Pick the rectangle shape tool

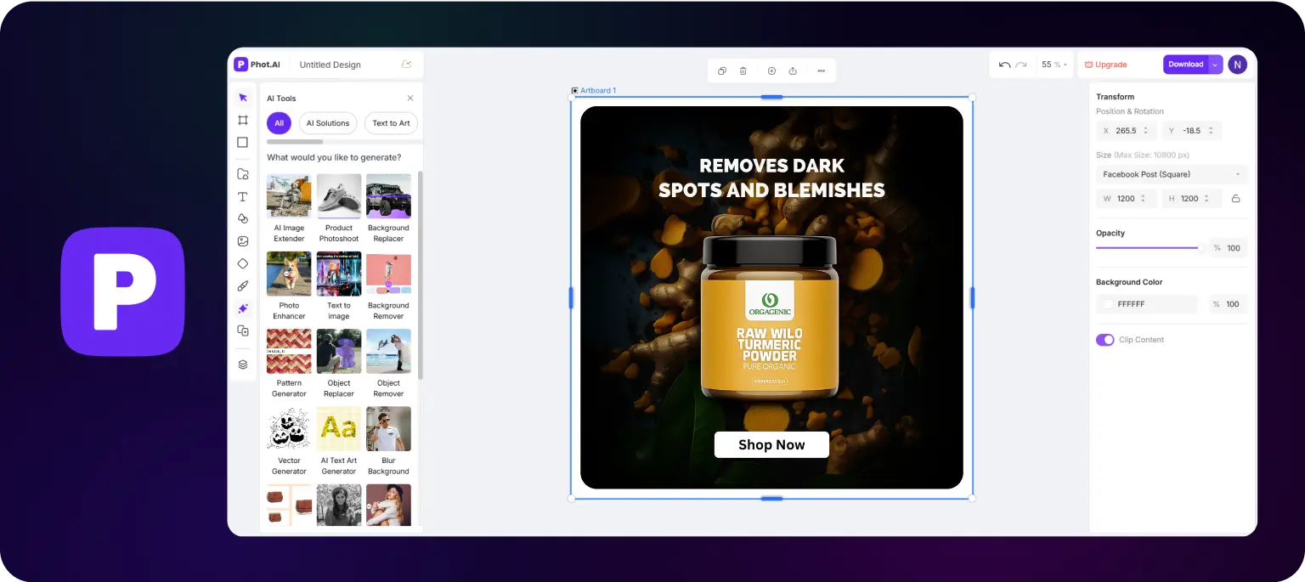pyautogui.click(x=242, y=143)
